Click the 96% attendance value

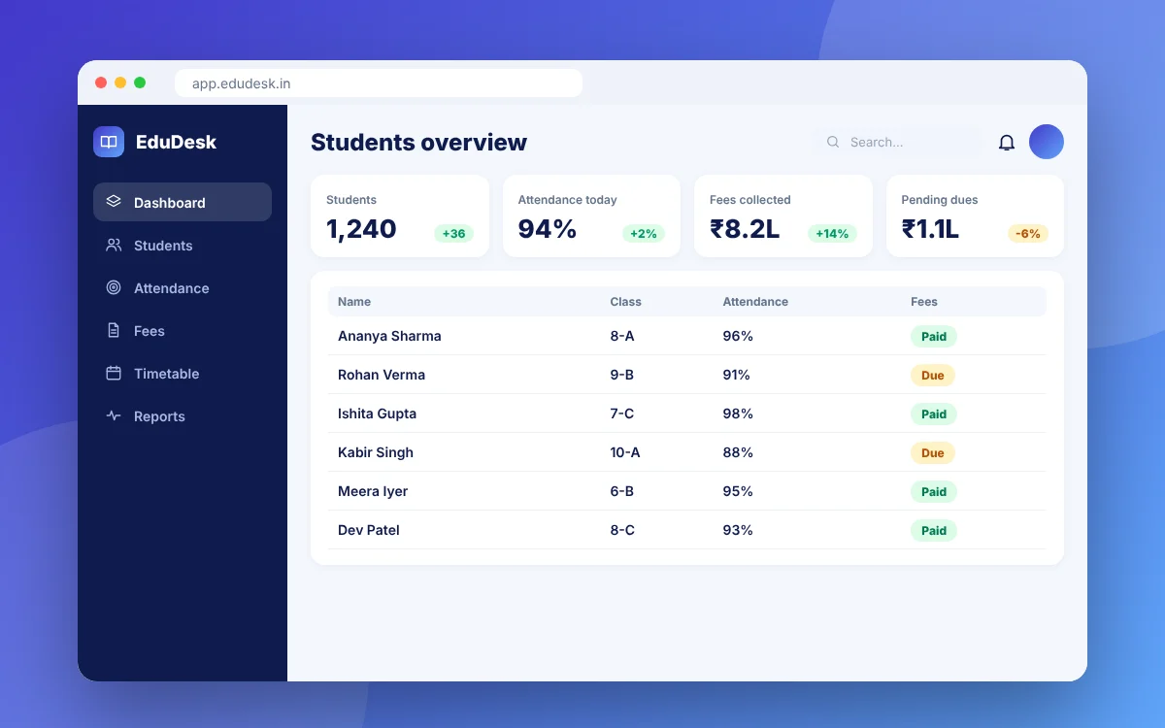pos(738,336)
